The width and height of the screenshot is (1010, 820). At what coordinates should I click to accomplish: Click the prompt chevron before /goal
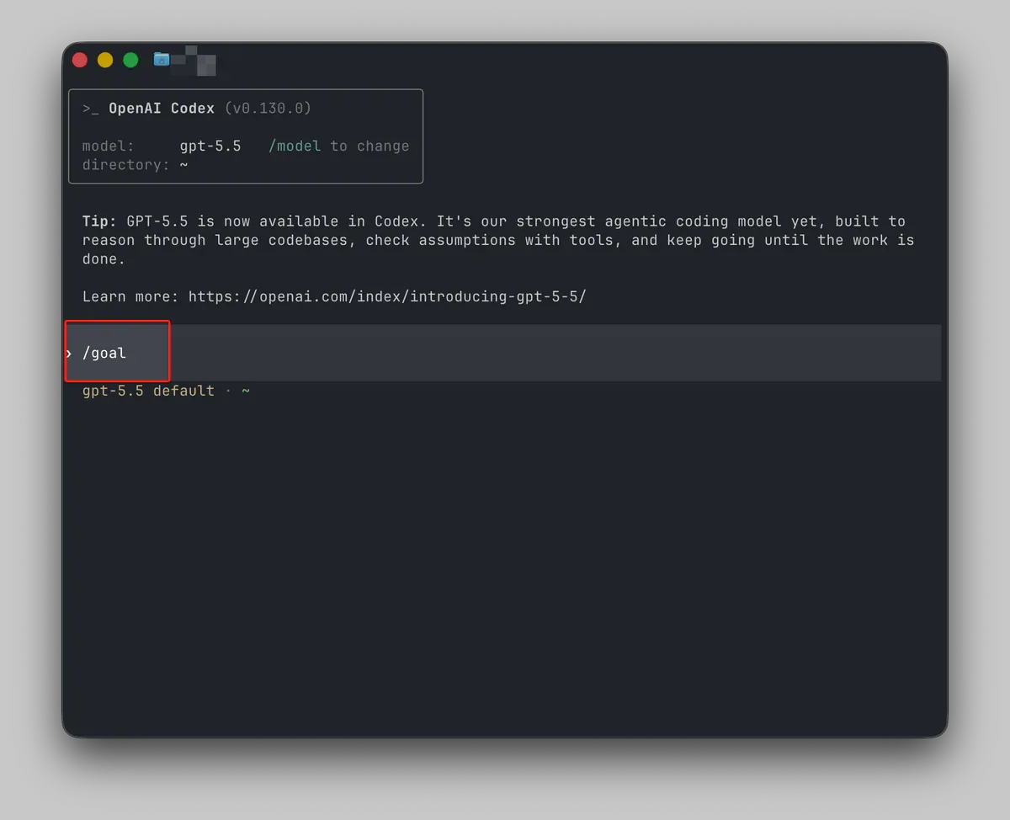pos(69,354)
